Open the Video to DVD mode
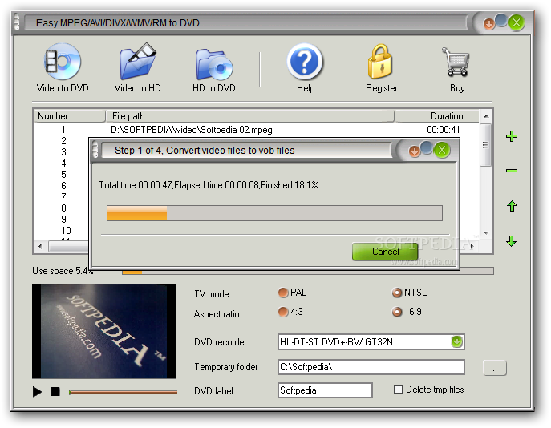The width and height of the screenshot is (551, 428). [63, 67]
